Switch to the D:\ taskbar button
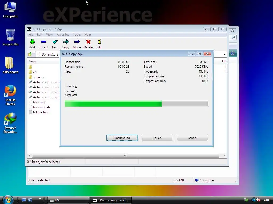 click(x=68, y=200)
